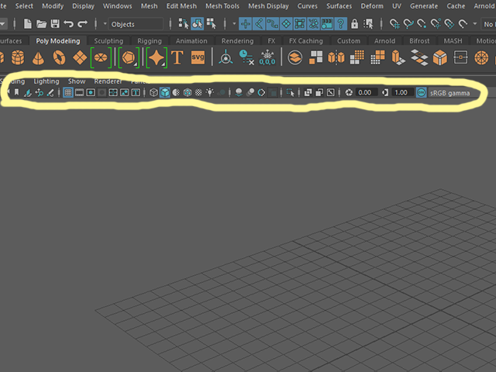Extrude with the orange column shelf icon

[398, 58]
